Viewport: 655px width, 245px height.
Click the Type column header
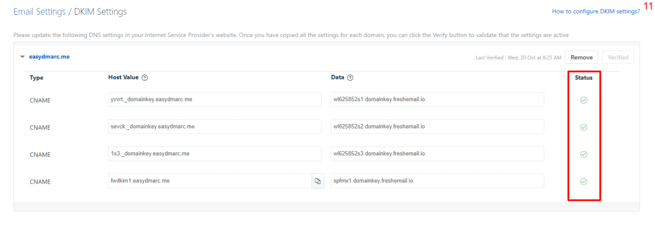(36, 78)
